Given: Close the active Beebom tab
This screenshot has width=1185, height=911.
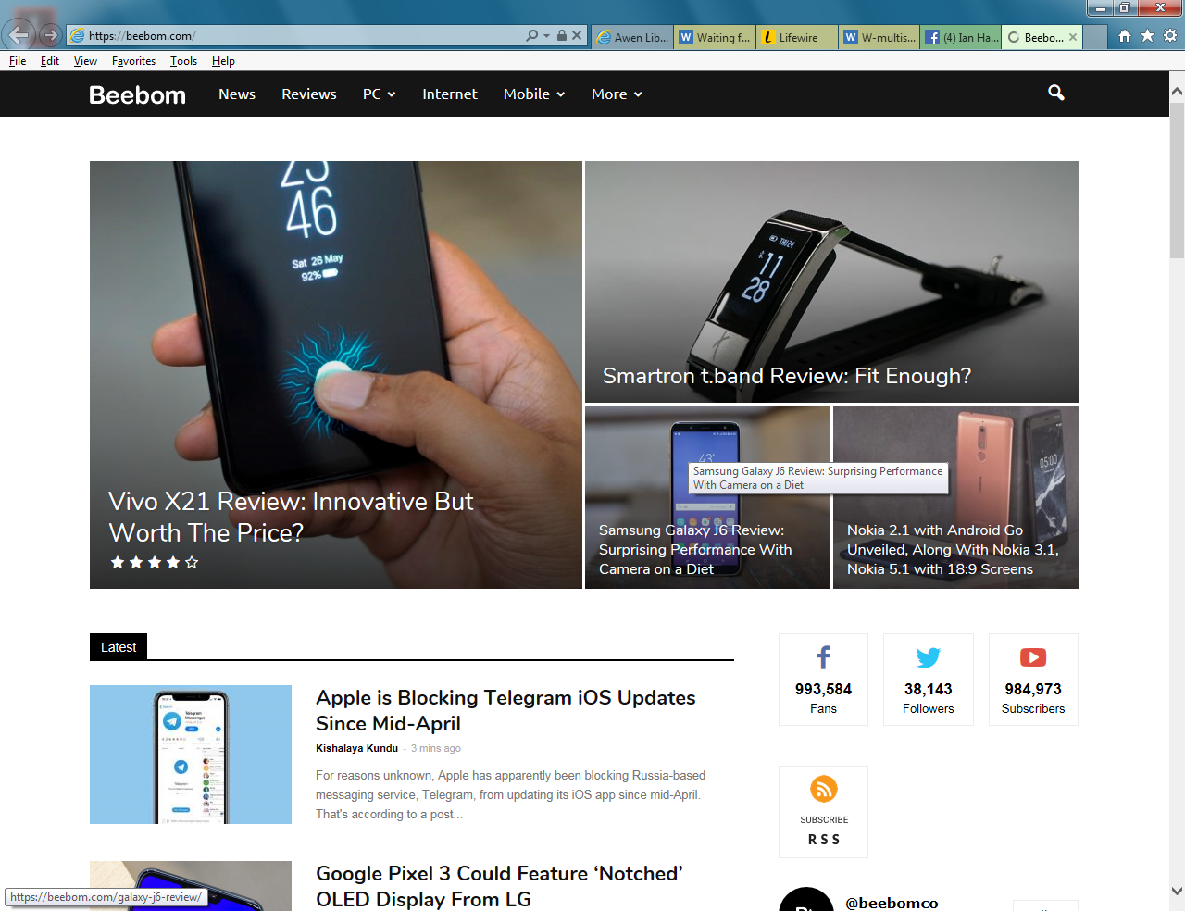Looking at the screenshot, I should click(1073, 37).
